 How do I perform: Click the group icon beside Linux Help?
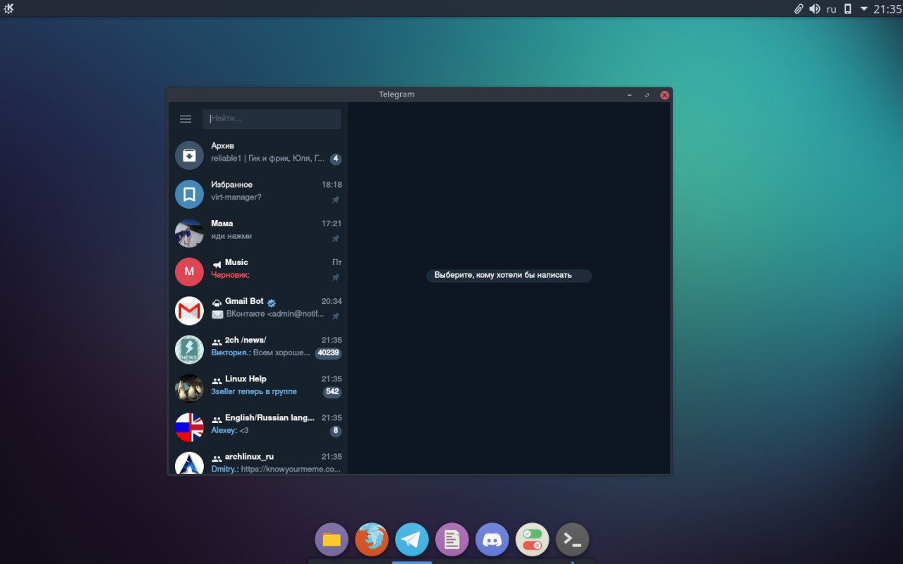(217, 380)
